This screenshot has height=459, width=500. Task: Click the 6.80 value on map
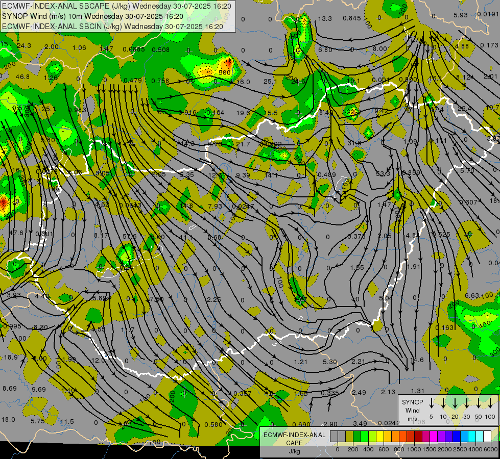coord(325,49)
